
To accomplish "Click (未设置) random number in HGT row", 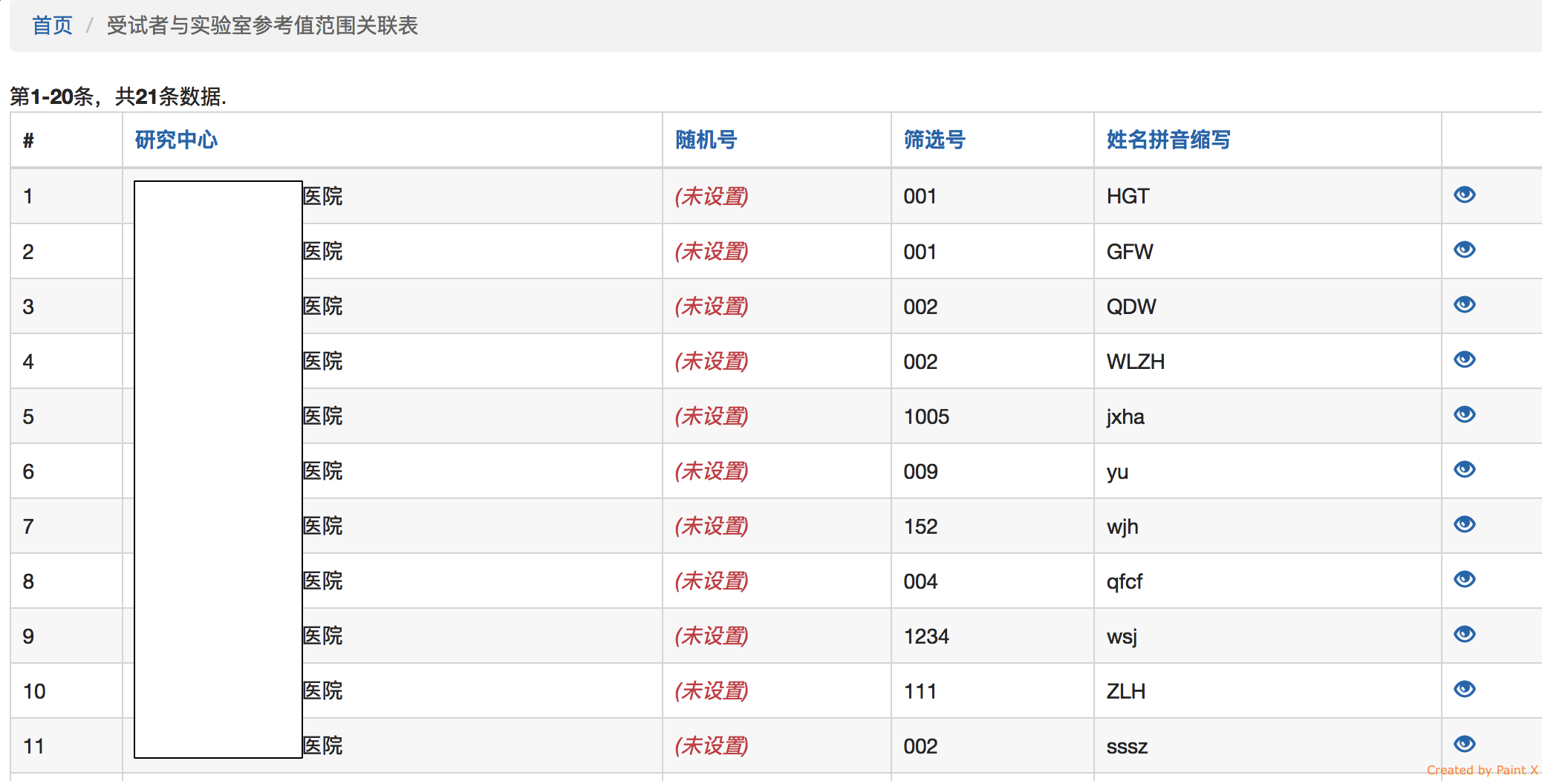I will [x=712, y=196].
